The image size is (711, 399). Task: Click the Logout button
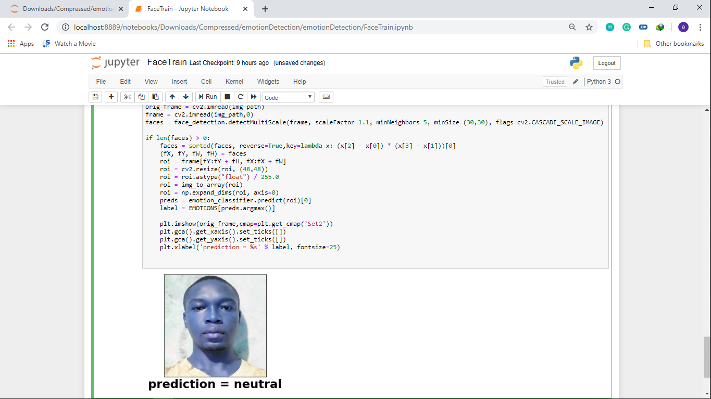point(607,63)
